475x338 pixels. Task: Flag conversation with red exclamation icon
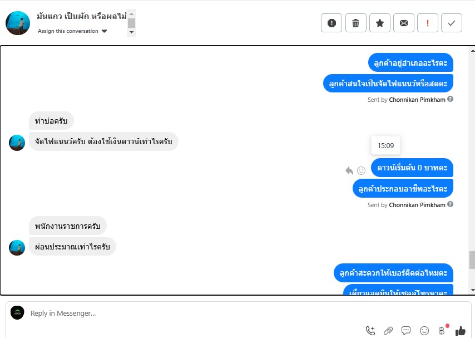(427, 23)
